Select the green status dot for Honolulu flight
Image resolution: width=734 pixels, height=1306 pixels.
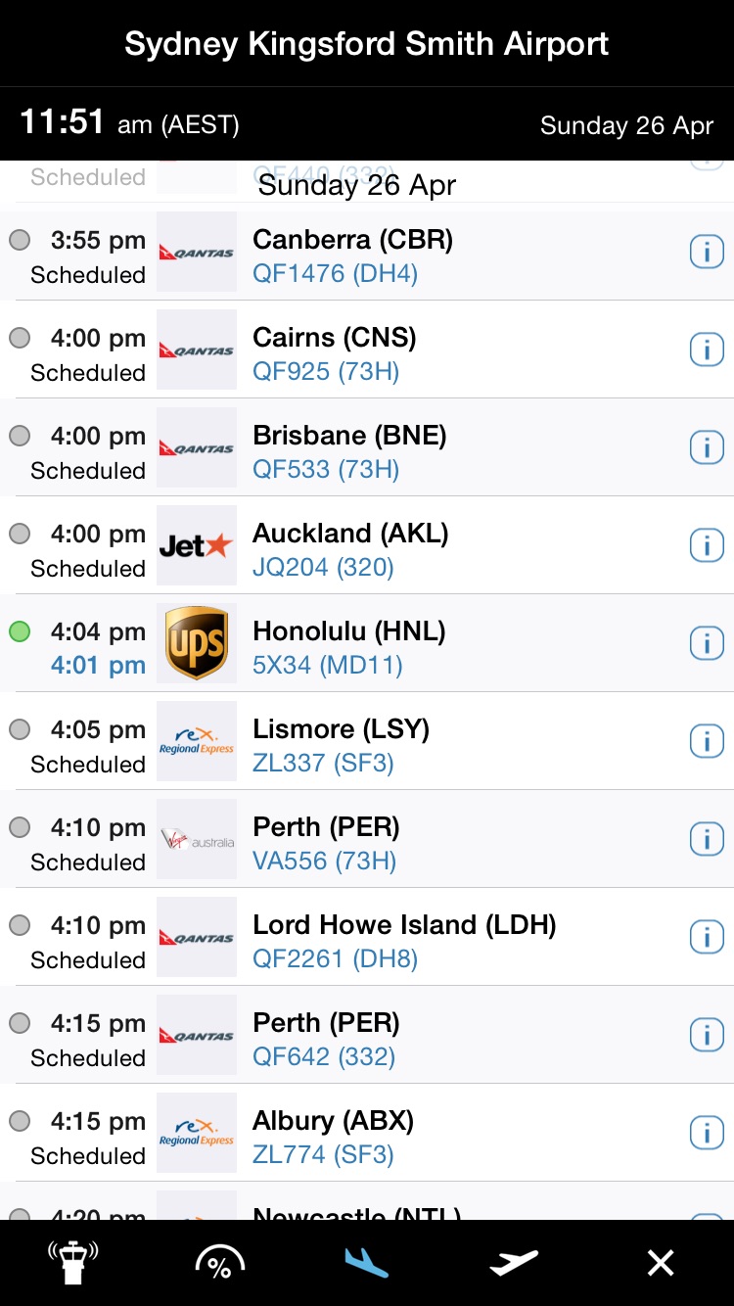[20, 631]
